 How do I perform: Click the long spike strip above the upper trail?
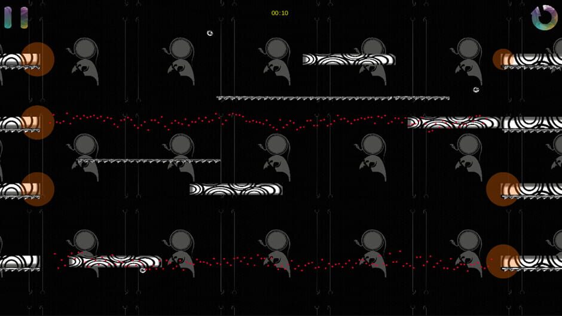[x=332, y=98]
